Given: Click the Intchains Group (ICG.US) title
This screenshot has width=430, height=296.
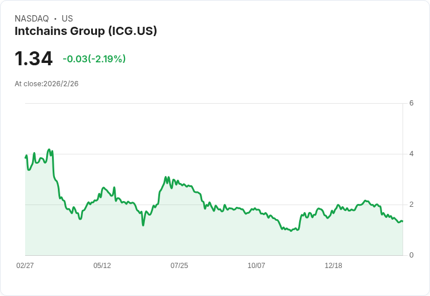Looking at the screenshot, I should (86, 31).
